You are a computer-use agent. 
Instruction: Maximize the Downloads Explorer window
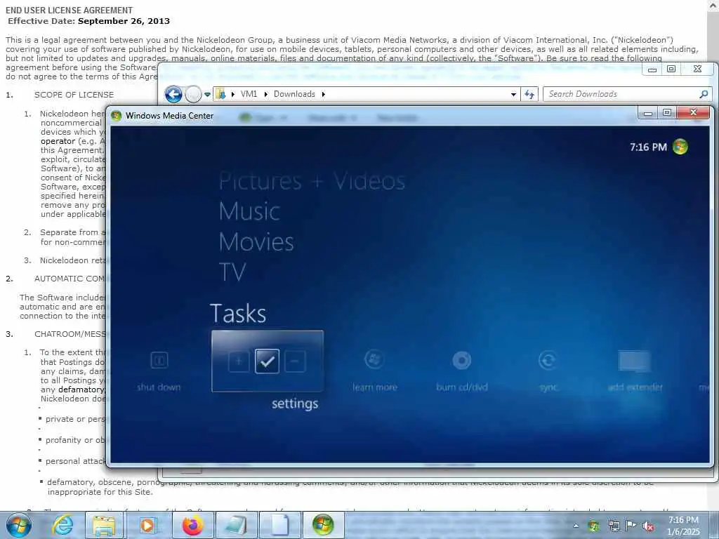[671, 69]
